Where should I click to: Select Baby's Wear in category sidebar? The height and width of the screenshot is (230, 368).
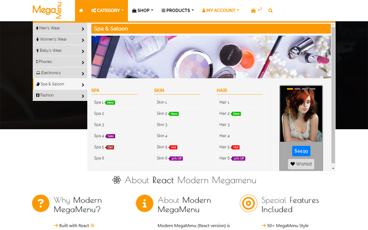pos(60,51)
